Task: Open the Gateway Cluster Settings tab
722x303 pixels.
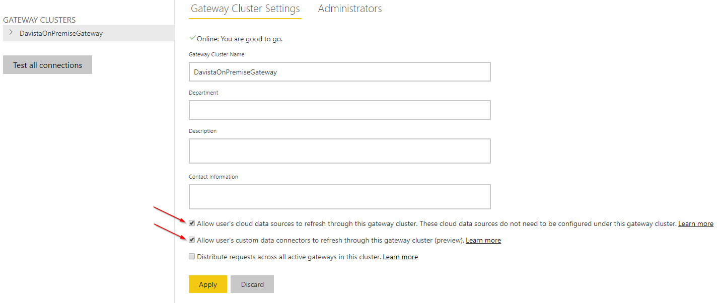Action: coord(245,9)
